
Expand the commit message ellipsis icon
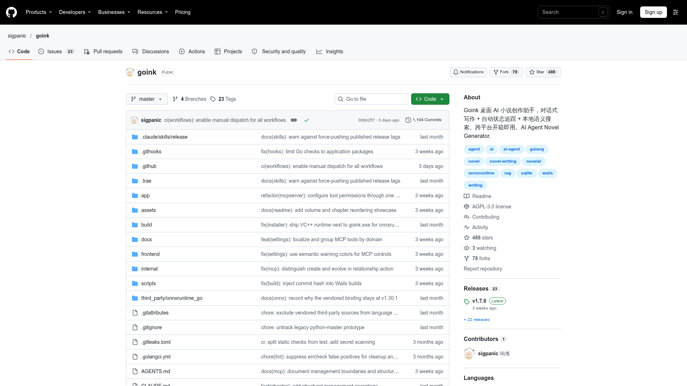tap(294, 120)
